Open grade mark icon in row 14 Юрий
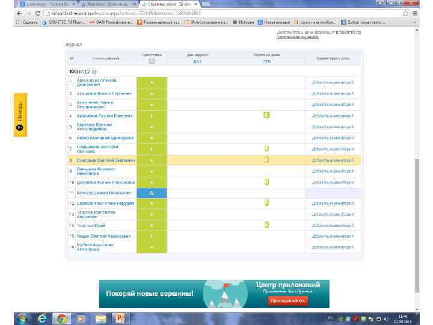 [266, 224]
